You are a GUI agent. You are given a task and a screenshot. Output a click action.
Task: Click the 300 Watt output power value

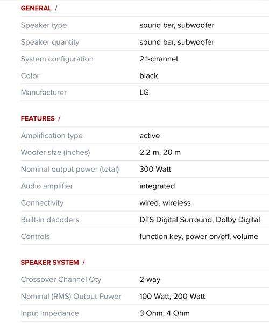coord(155,170)
